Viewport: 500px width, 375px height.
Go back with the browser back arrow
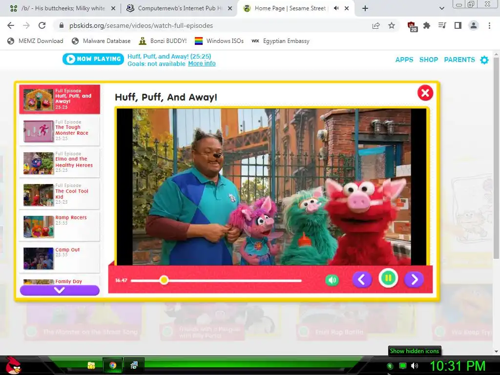coord(11,25)
